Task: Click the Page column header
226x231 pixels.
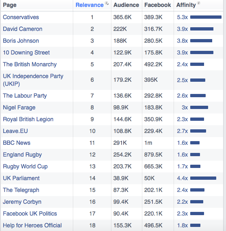Action: coord(10,5)
